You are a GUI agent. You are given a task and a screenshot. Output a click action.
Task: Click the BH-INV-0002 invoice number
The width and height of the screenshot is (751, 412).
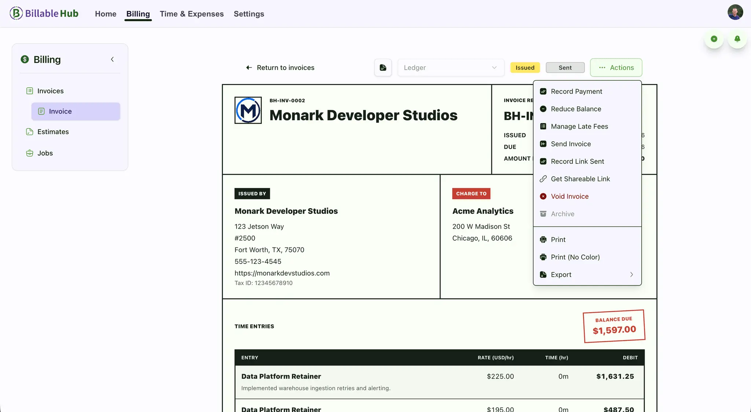pyautogui.click(x=287, y=100)
